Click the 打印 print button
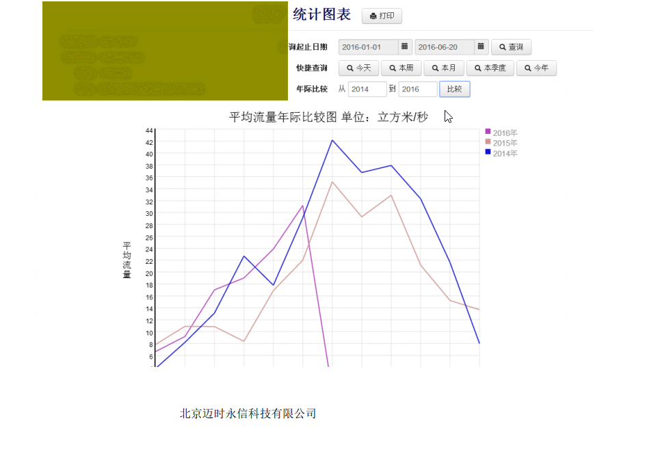This screenshot has height=464, width=660. coord(382,16)
